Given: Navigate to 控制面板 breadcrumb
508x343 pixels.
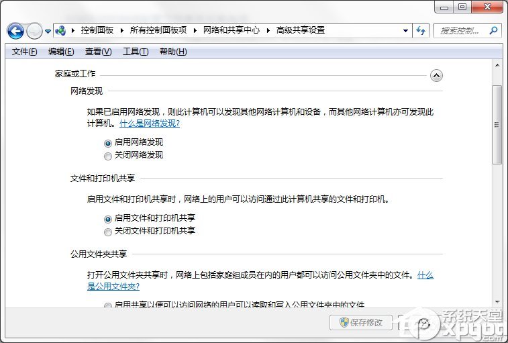Looking at the screenshot, I should (97, 30).
